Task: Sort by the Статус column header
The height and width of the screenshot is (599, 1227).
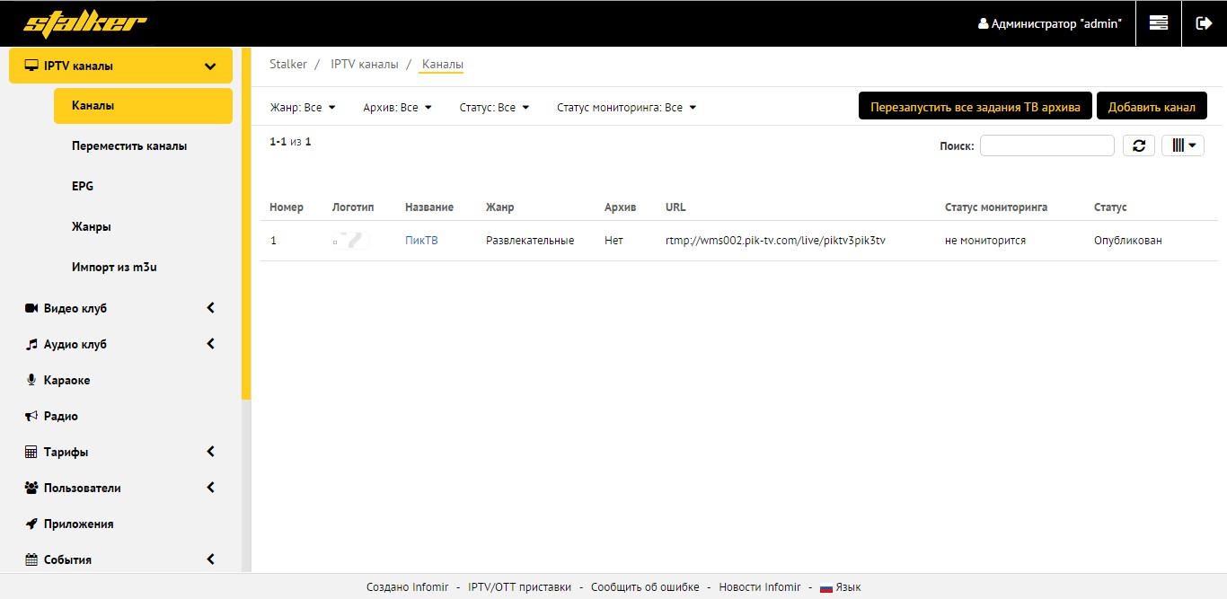Action: (1110, 207)
